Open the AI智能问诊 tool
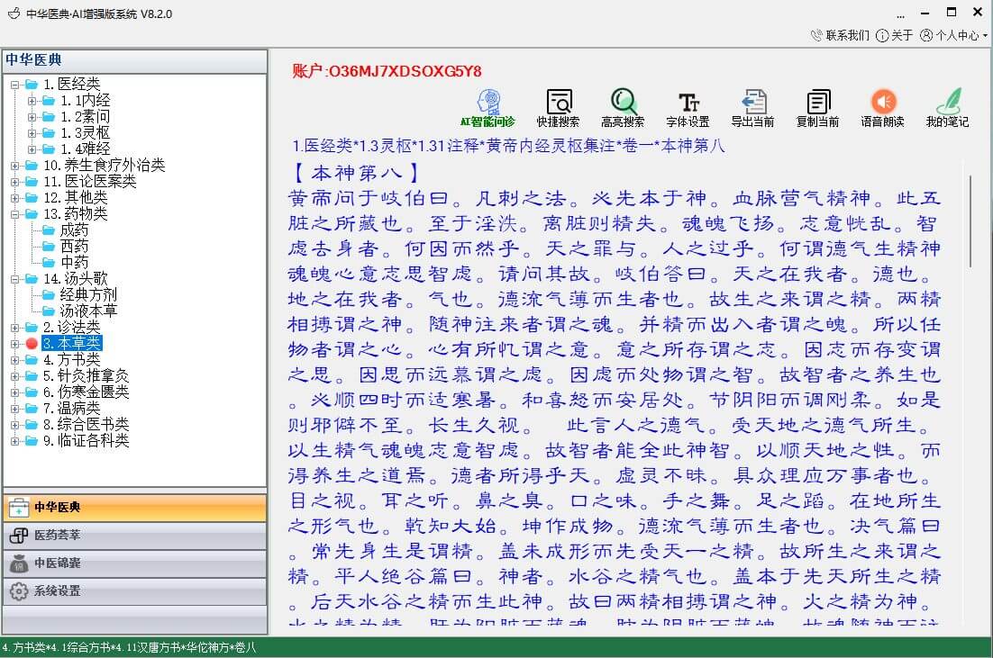The image size is (993, 658). tap(487, 108)
